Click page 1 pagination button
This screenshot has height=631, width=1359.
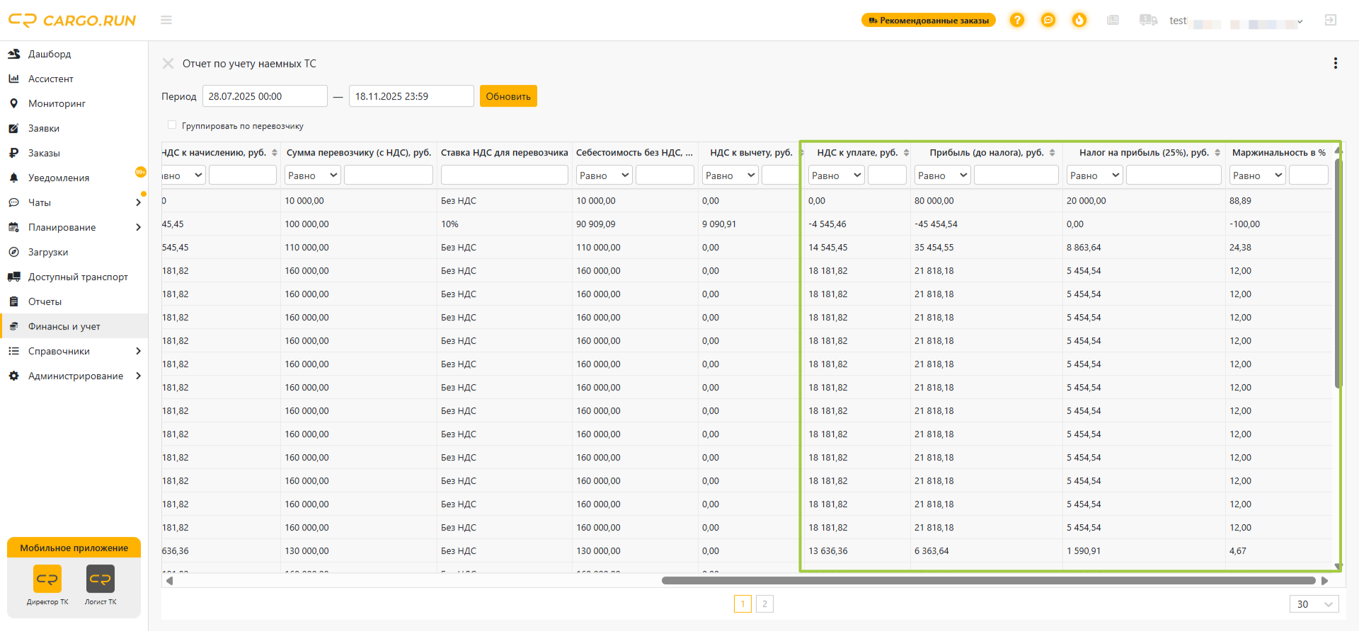(x=742, y=604)
